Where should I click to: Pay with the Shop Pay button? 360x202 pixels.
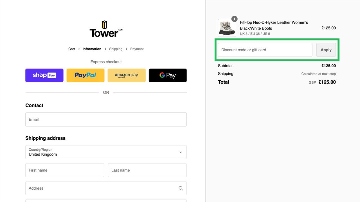point(44,75)
